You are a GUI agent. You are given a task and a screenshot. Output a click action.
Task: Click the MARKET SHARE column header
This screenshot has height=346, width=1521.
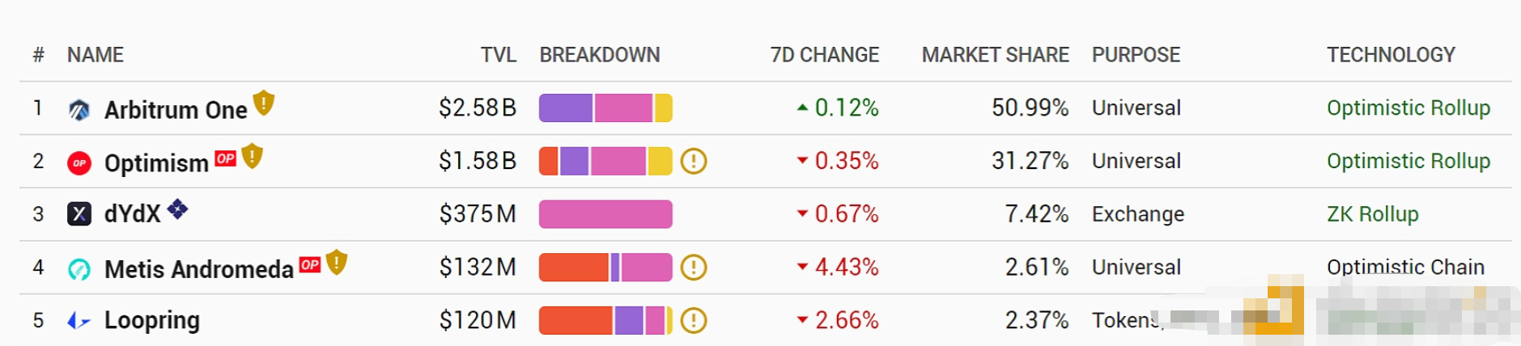click(995, 55)
